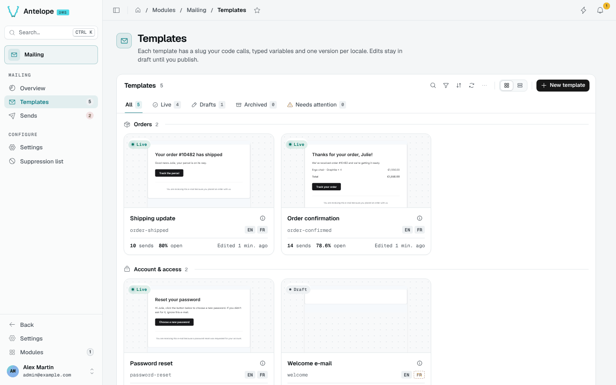
Task: Open Modules in the bottom sidebar
Action: tap(51, 352)
